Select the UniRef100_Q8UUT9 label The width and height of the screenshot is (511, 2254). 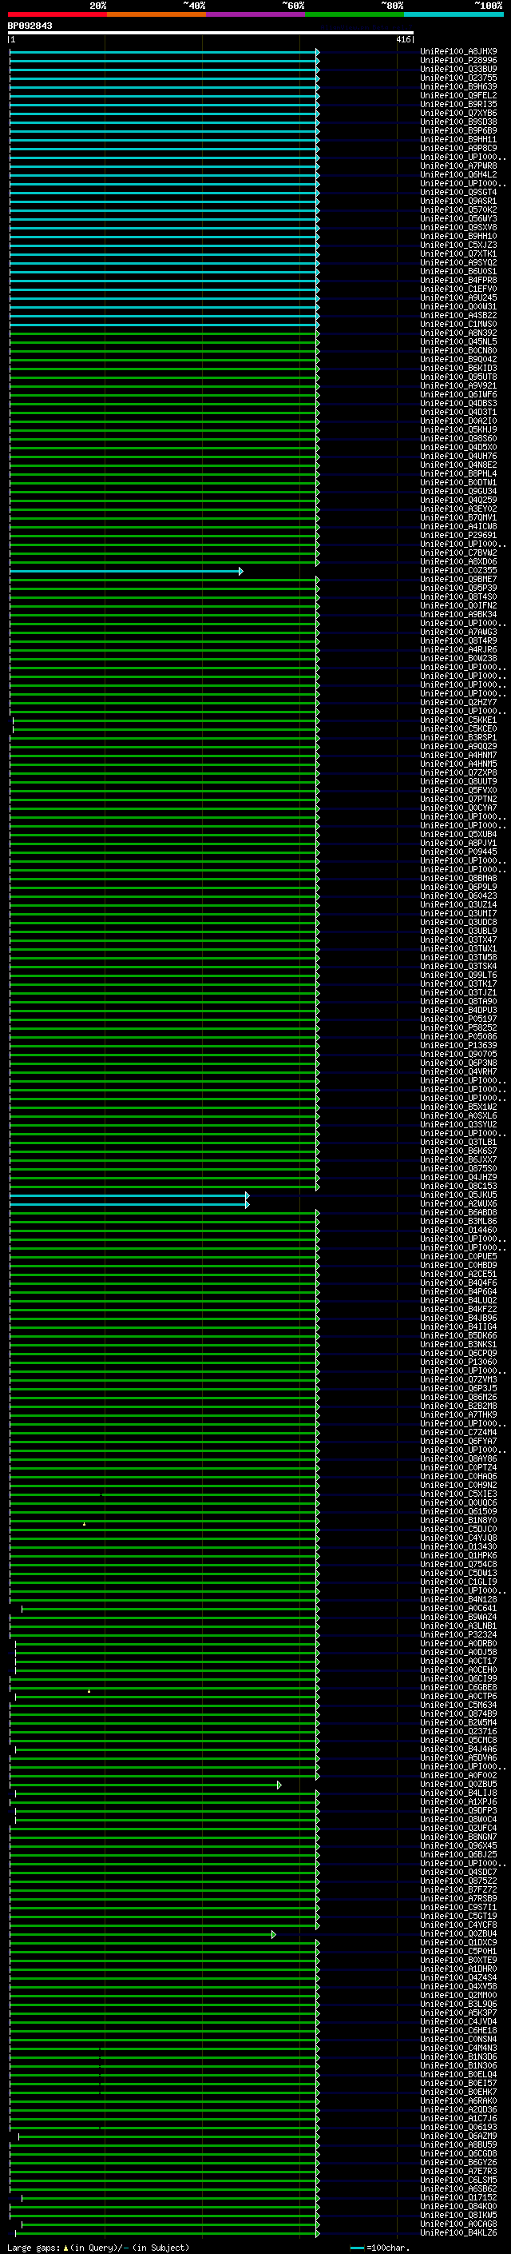(458, 781)
